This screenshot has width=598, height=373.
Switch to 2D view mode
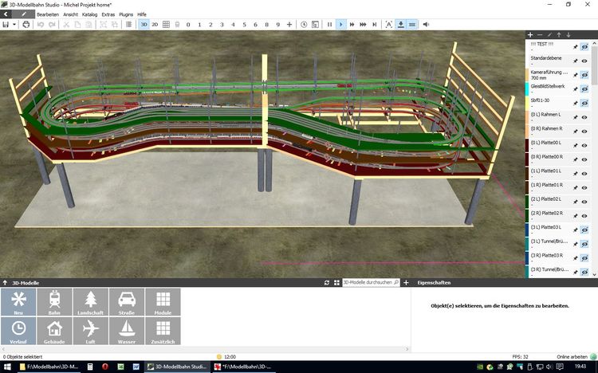pos(155,25)
